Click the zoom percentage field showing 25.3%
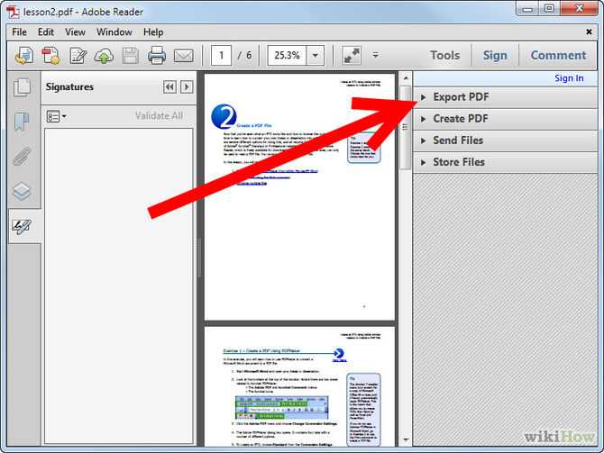This screenshot has height=453, width=604. (287, 56)
